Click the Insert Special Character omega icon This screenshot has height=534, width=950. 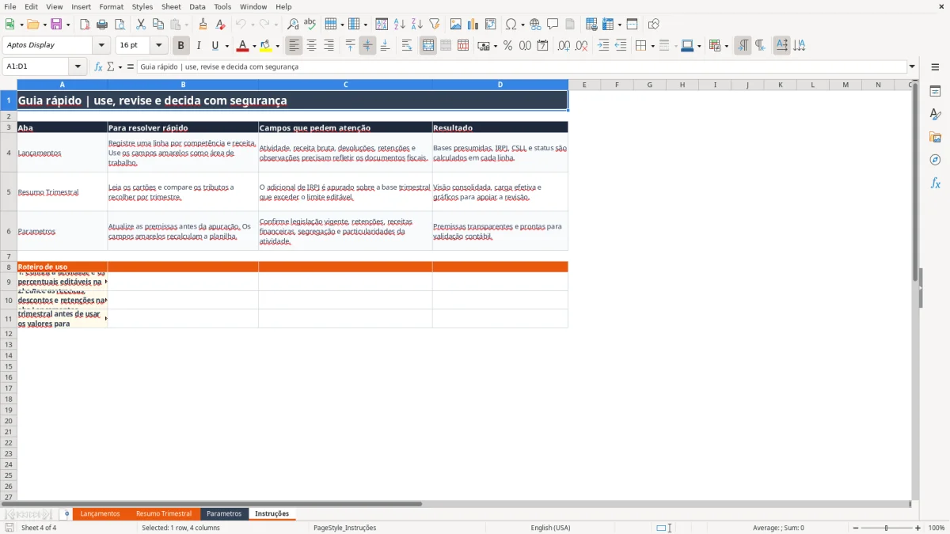tap(511, 25)
